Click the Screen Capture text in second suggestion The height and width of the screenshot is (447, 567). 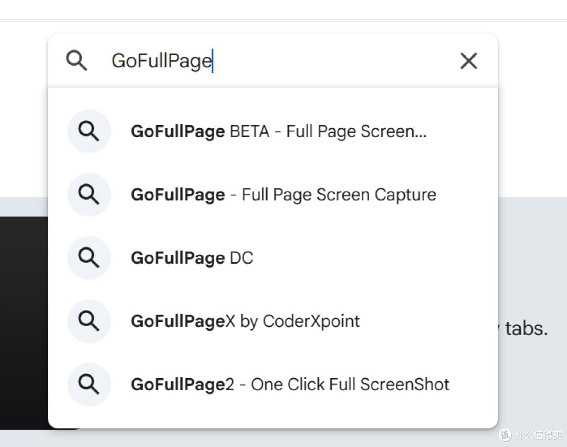tap(376, 194)
